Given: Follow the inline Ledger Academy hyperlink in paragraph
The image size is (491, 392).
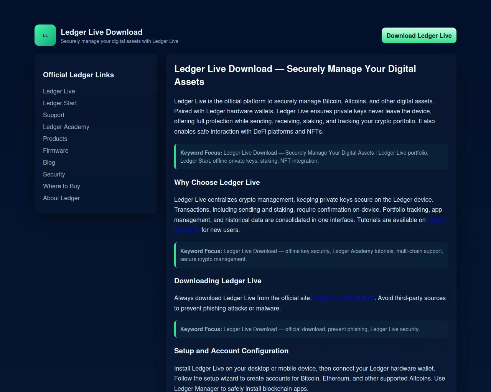Looking at the screenshot, I should (437, 220).
